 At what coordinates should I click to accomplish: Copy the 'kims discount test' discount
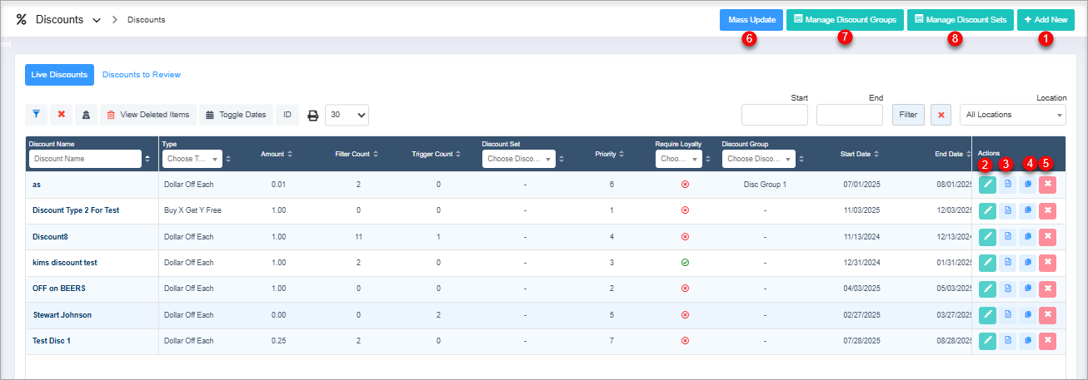click(1027, 263)
